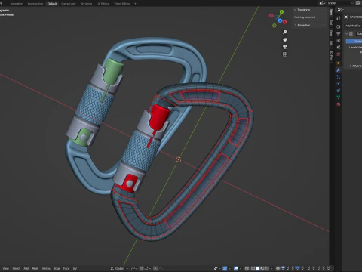Toggle snapping magnet in header

142,269
